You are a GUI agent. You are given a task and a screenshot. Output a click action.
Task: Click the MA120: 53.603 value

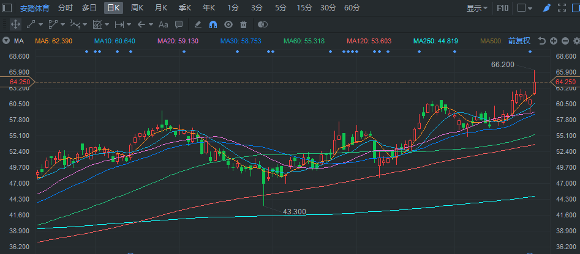(369, 41)
